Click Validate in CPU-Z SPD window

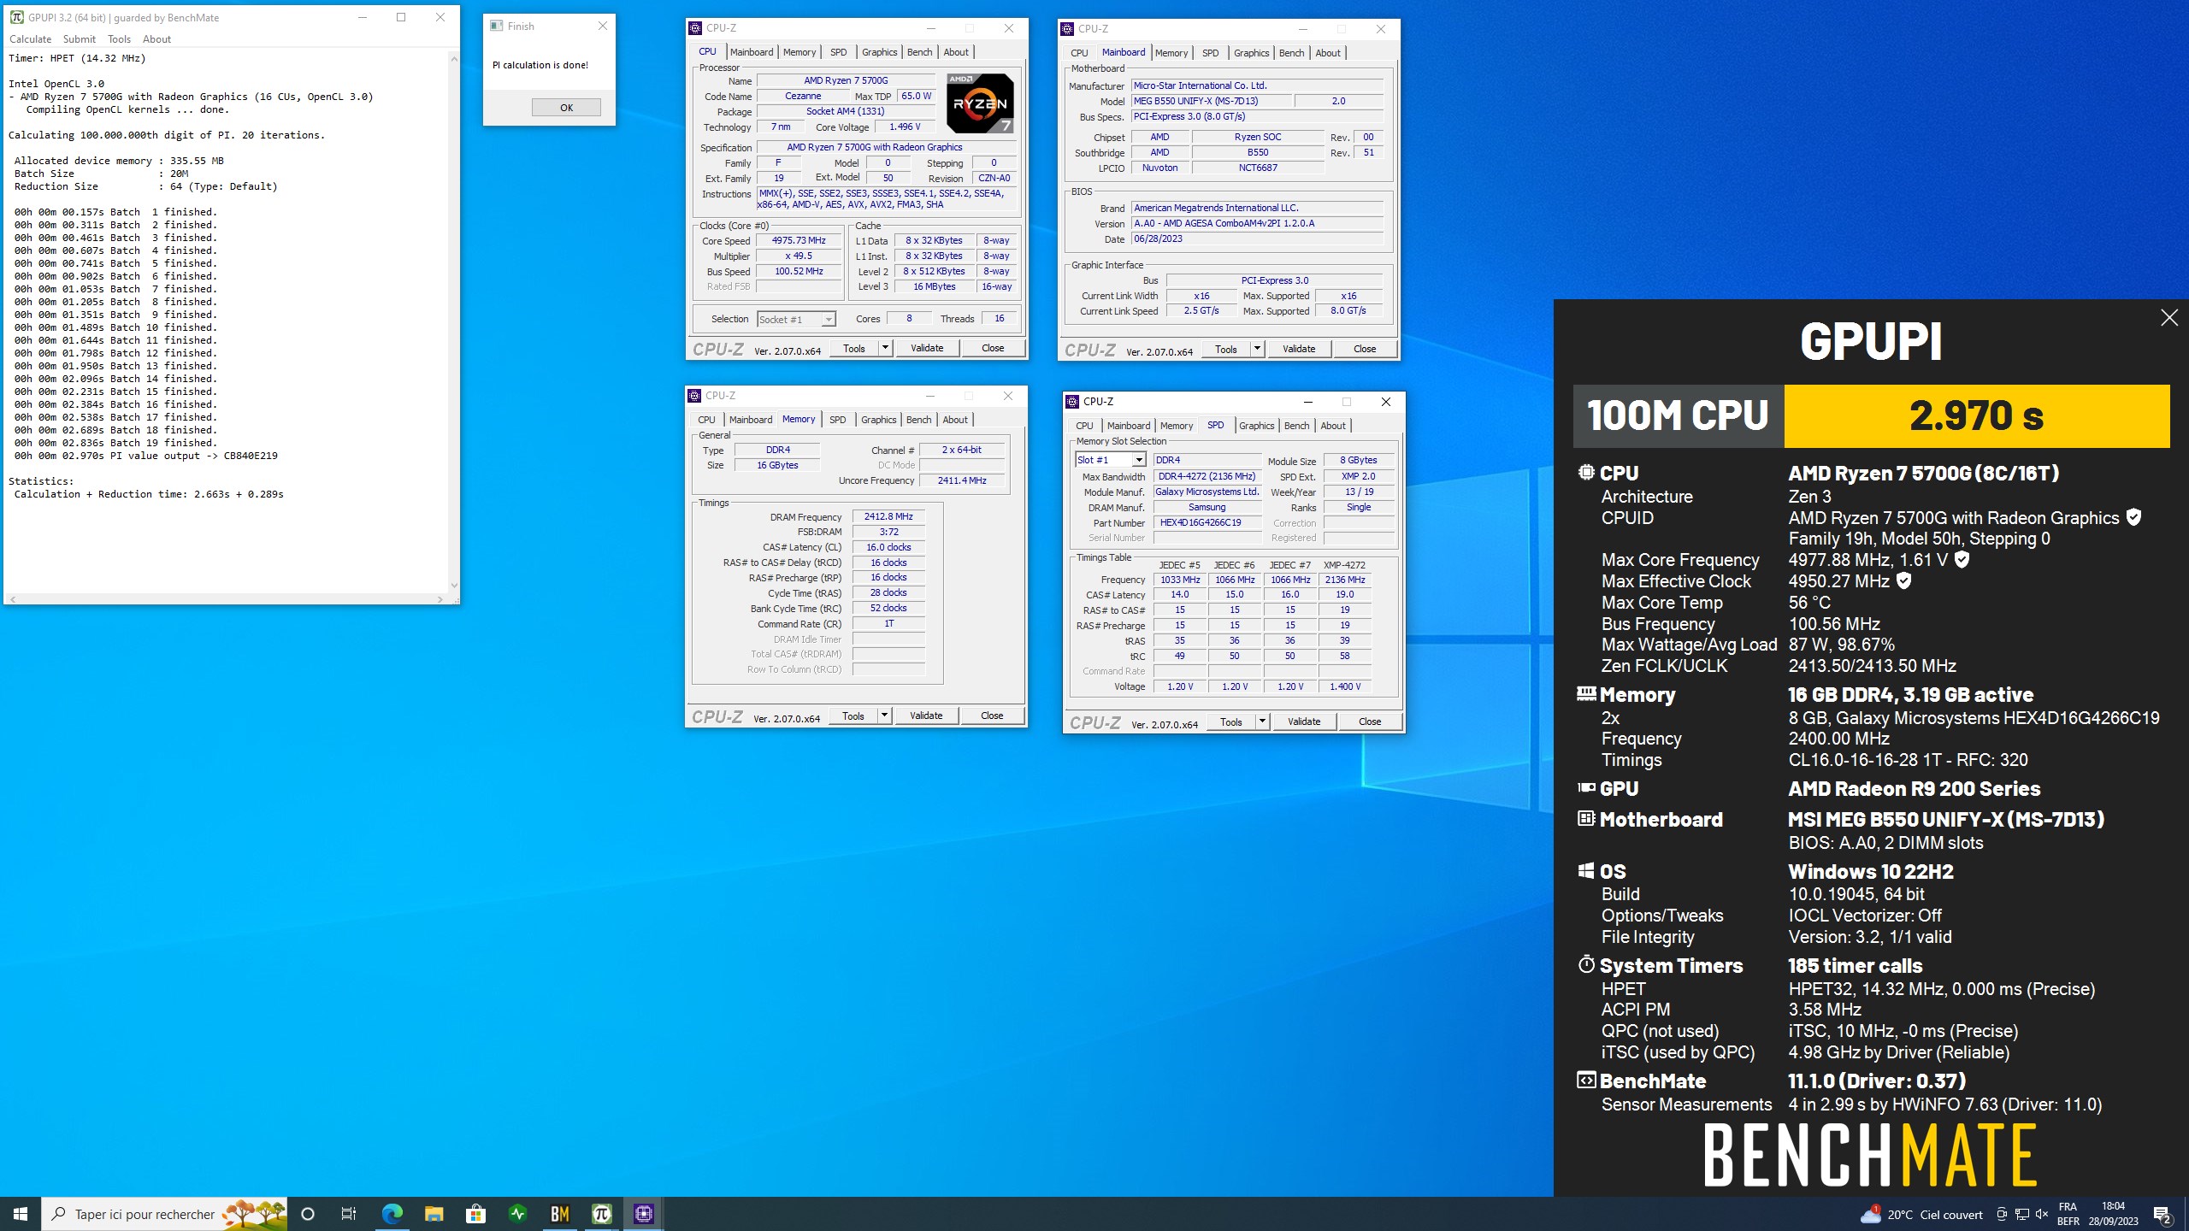tap(1304, 722)
